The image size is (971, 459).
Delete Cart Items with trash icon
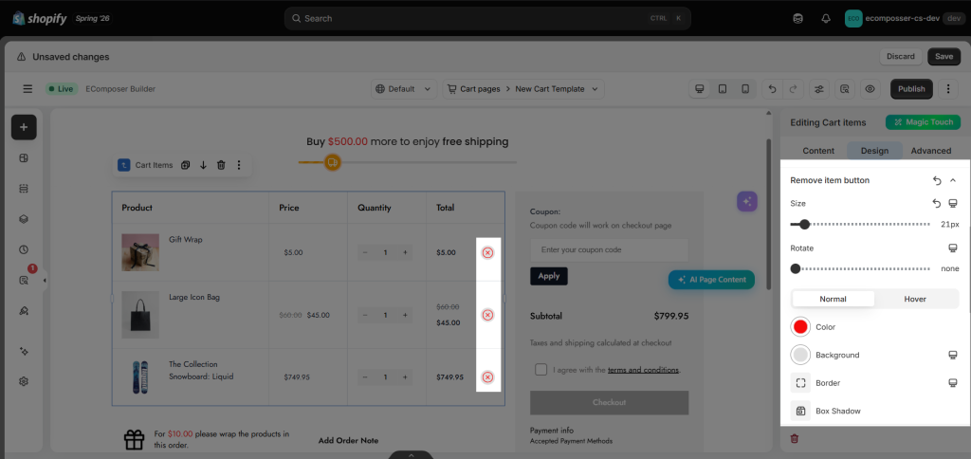coord(221,165)
